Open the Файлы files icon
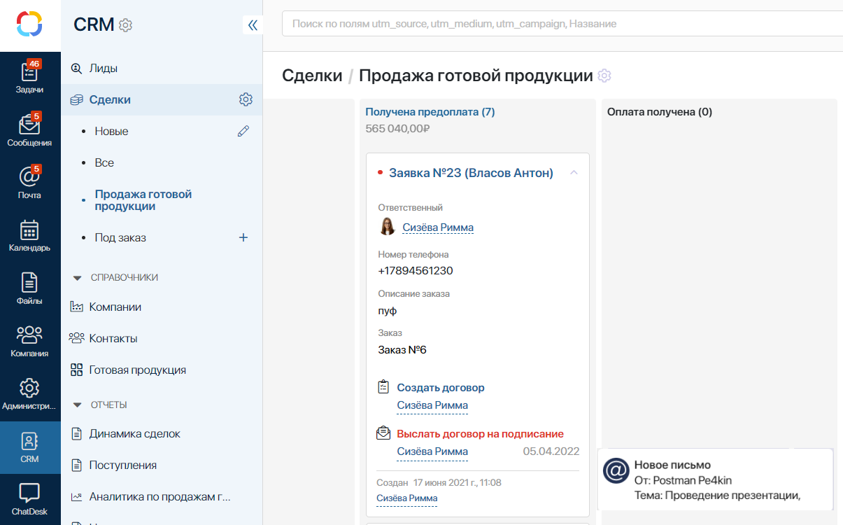 [29, 288]
